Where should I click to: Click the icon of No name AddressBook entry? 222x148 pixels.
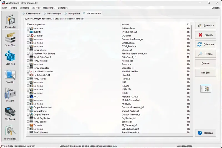pos(32,29)
